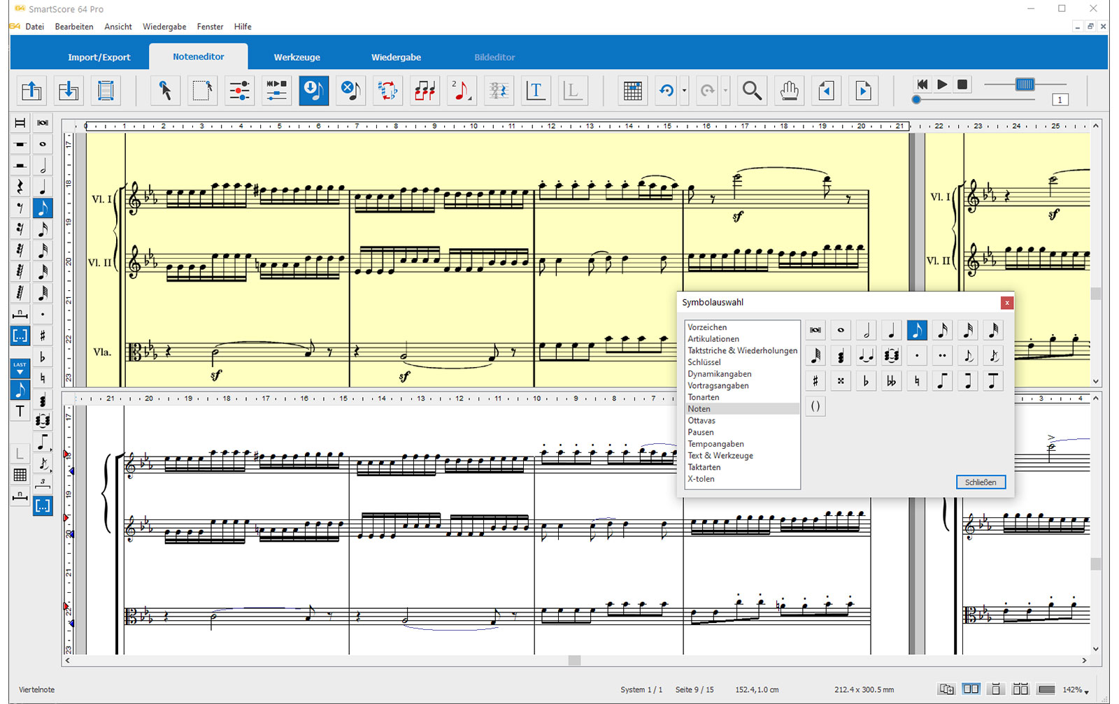This screenshot has width=1119, height=704.
Task: Open the playback console toolbar icon
Action: 276,91
